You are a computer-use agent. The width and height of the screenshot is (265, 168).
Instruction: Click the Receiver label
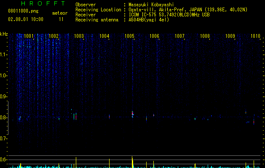click(x=86, y=15)
